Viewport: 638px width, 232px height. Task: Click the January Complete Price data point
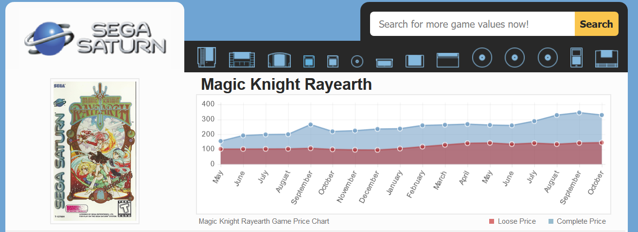pos(400,129)
